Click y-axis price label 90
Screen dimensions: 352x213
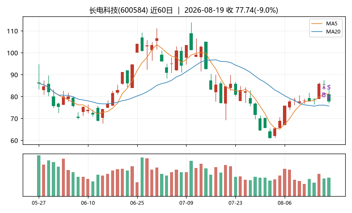click(x=14, y=75)
